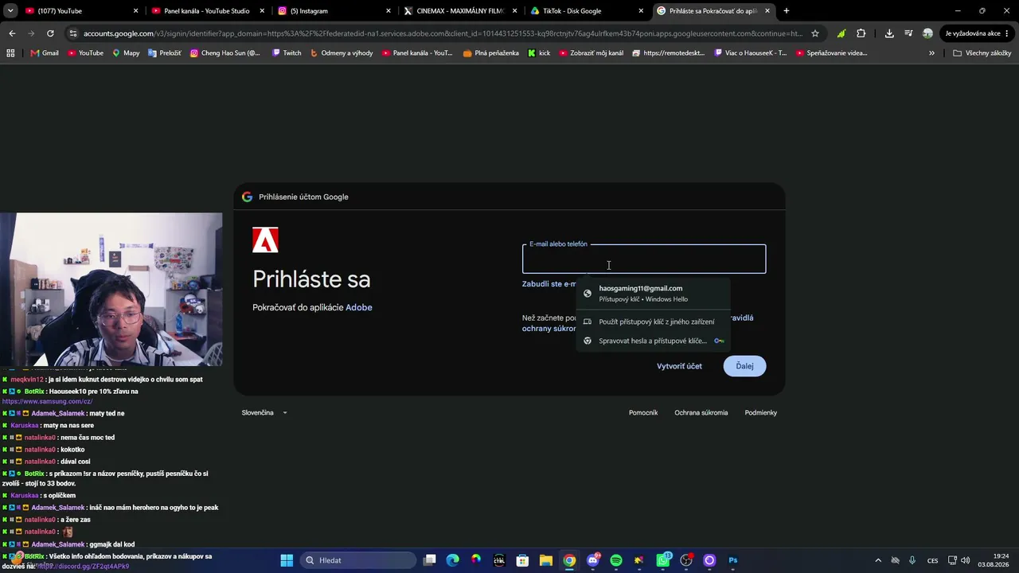Image resolution: width=1019 pixels, height=573 pixels.
Task: Show hidden system tray icons
Action: point(878,560)
